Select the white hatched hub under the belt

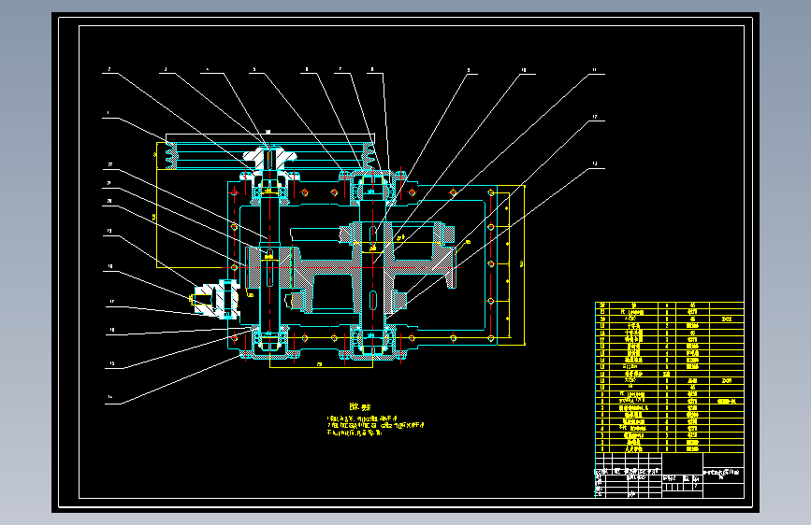(x=269, y=159)
